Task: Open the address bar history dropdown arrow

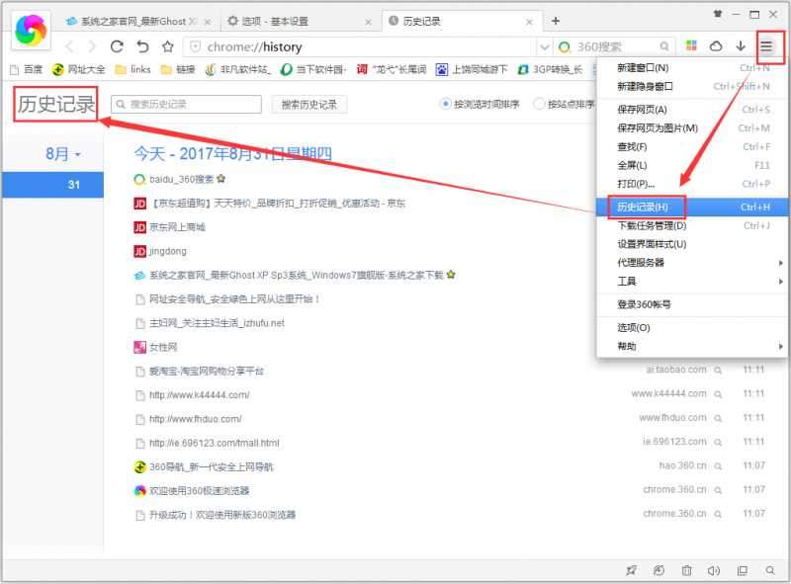Action: [x=545, y=45]
